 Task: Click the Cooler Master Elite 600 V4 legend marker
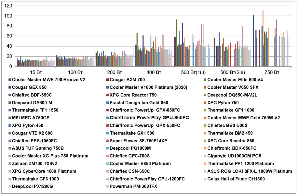pos(205,80)
